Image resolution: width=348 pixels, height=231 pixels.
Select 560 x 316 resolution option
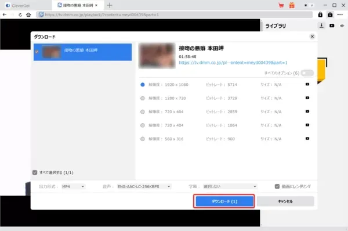point(143,139)
